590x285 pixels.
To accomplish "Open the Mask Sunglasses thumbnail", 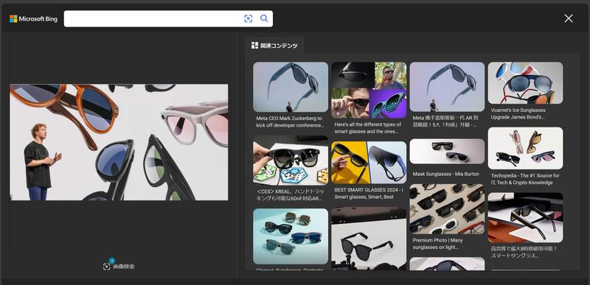I will point(447,151).
